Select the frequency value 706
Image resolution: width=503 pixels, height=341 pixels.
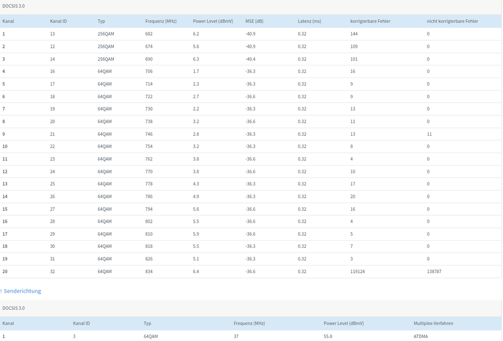(149, 71)
